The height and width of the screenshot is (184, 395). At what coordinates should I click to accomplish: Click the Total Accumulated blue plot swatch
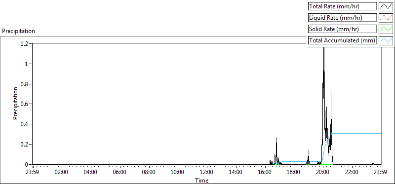point(386,40)
